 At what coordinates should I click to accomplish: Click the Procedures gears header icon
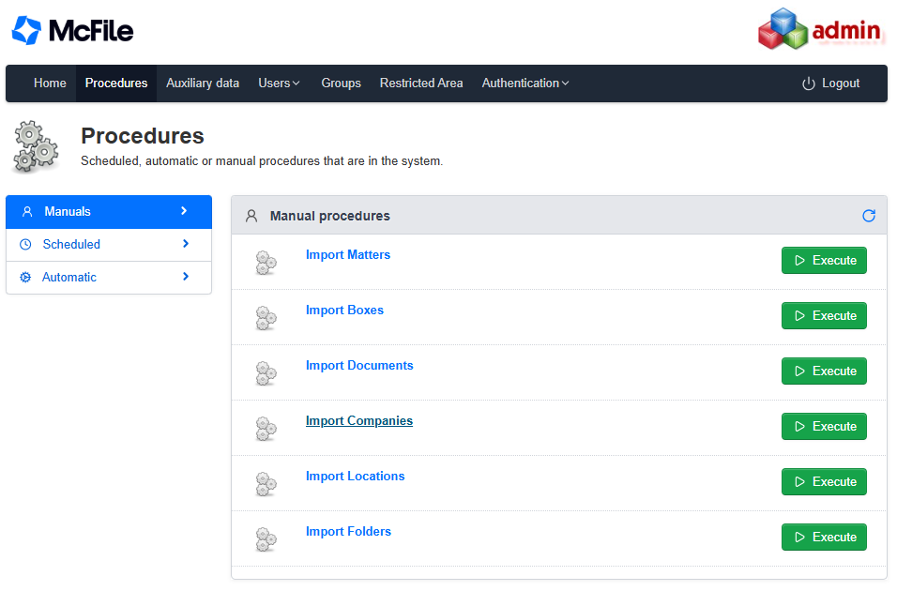point(36,146)
